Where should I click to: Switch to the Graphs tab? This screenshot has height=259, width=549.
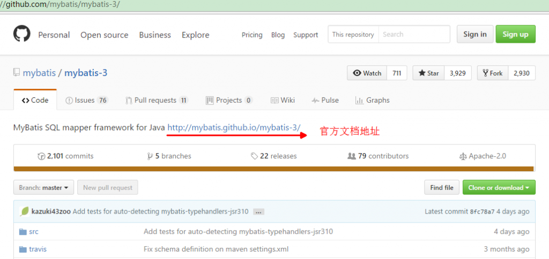point(372,100)
